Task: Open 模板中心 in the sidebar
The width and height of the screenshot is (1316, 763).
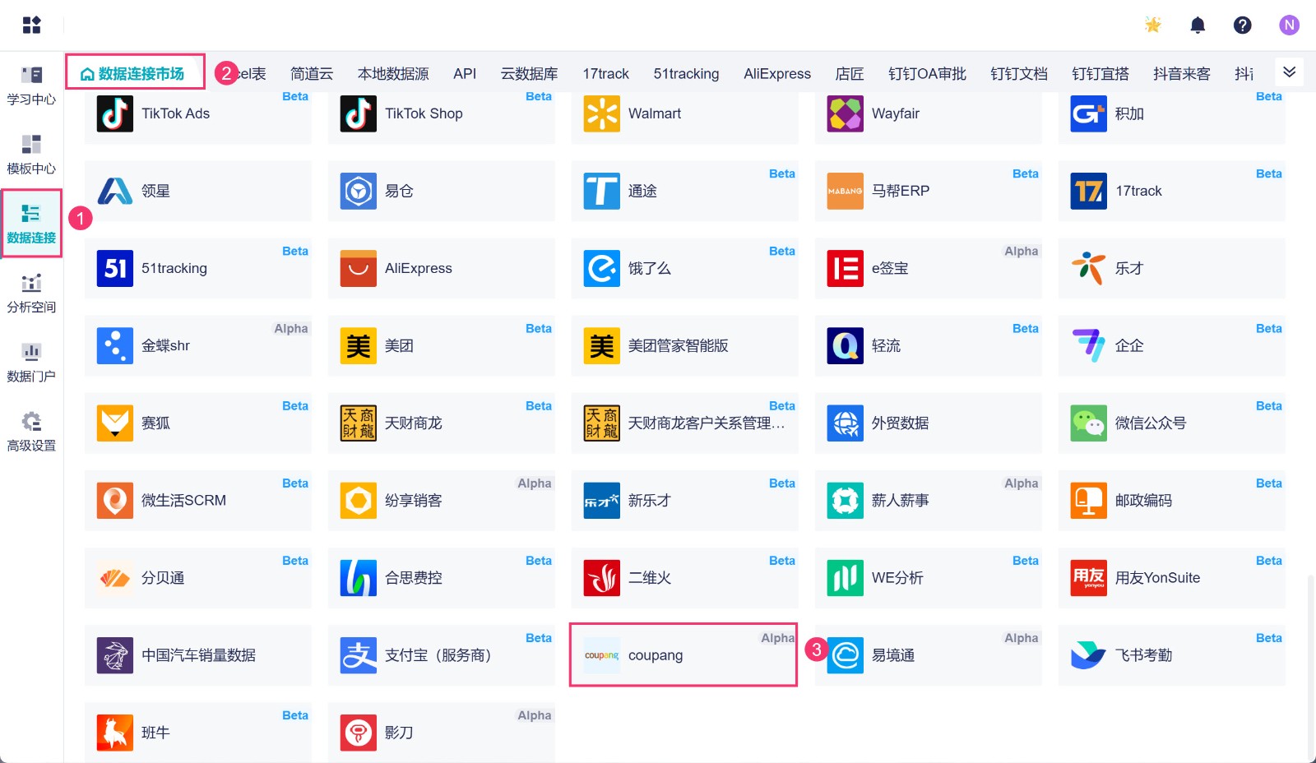Action: [x=31, y=155]
